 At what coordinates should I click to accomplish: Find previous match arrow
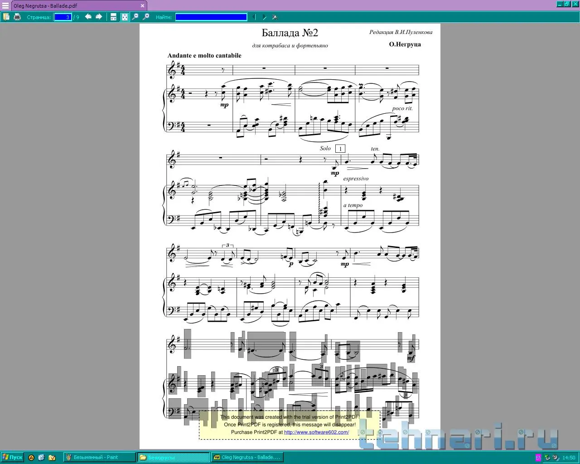tap(254, 17)
